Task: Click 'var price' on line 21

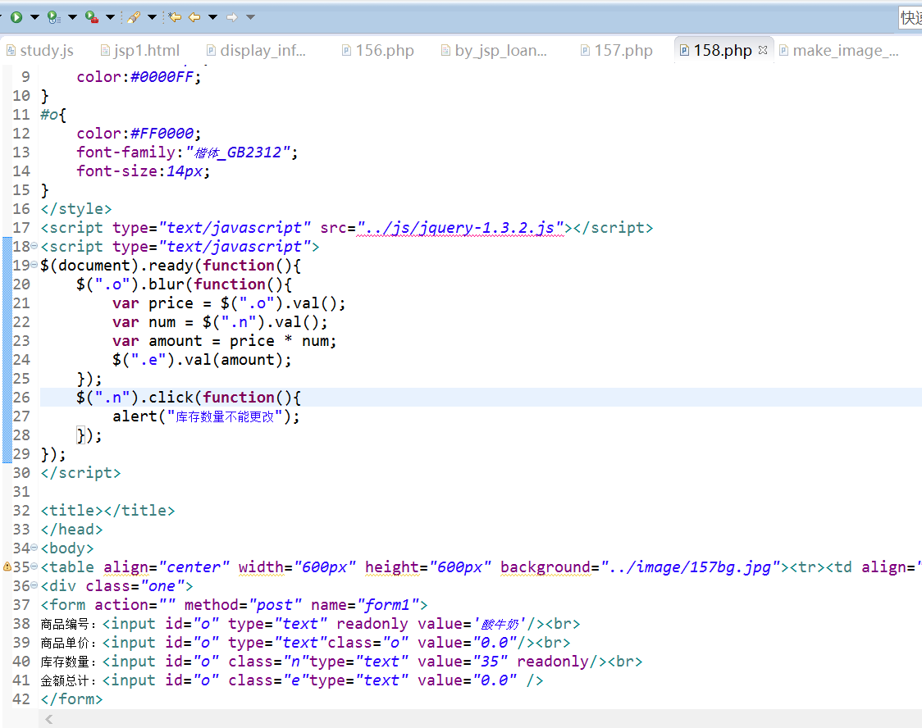Action: pyautogui.click(x=153, y=303)
